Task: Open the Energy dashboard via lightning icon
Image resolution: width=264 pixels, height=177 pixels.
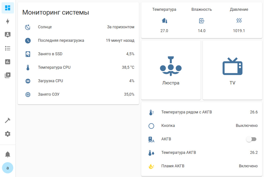Action: pos(8,21)
